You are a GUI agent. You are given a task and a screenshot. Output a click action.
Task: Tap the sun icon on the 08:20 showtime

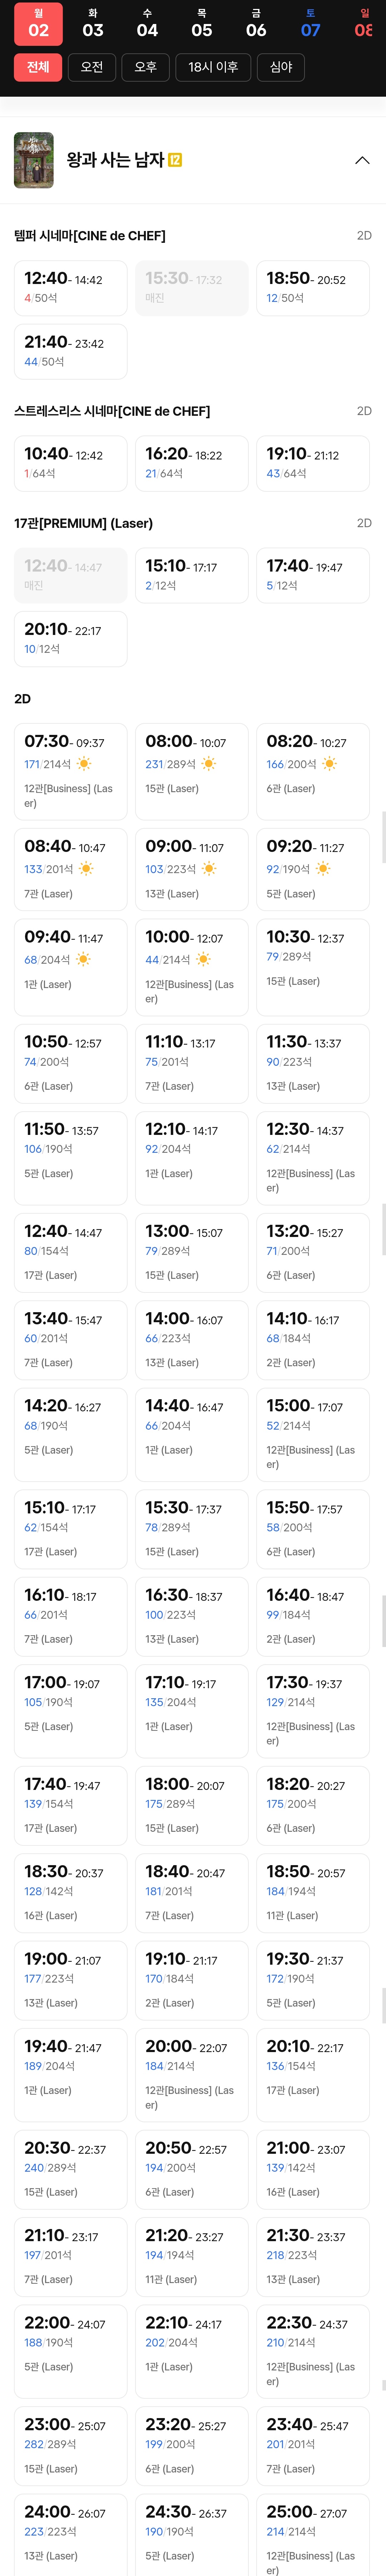click(x=329, y=764)
